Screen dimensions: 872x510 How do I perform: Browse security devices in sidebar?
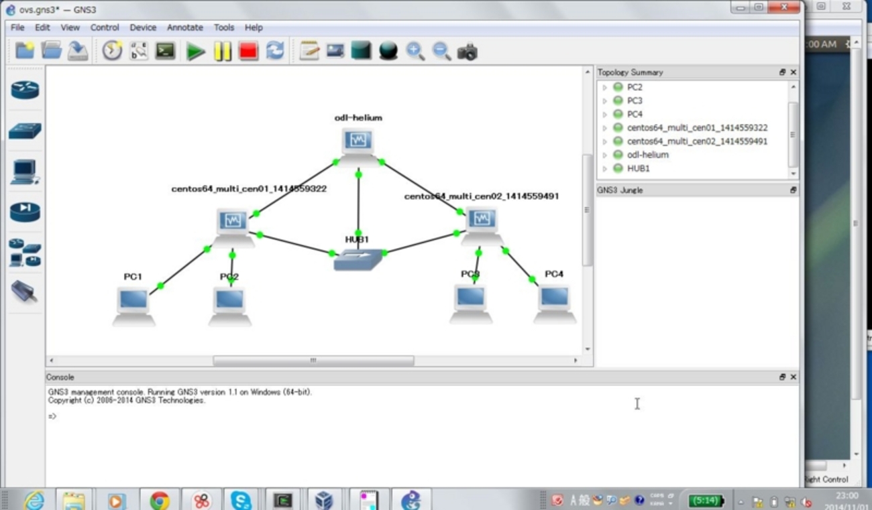click(x=25, y=212)
